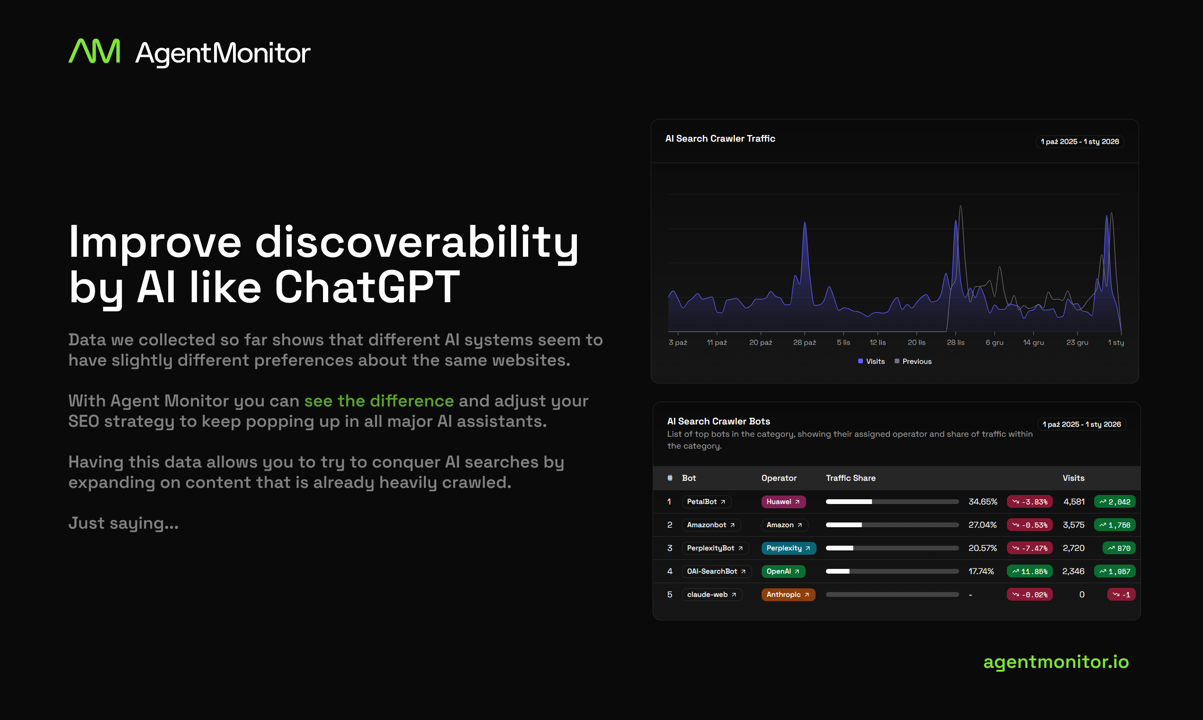Click the arrow icon on the Amazon badge
The height and width of the screenshot is (720, 1203).
coord(799,525)
